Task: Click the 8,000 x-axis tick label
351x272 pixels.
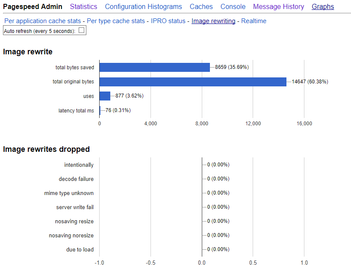Action: click(x=202, y=124)
